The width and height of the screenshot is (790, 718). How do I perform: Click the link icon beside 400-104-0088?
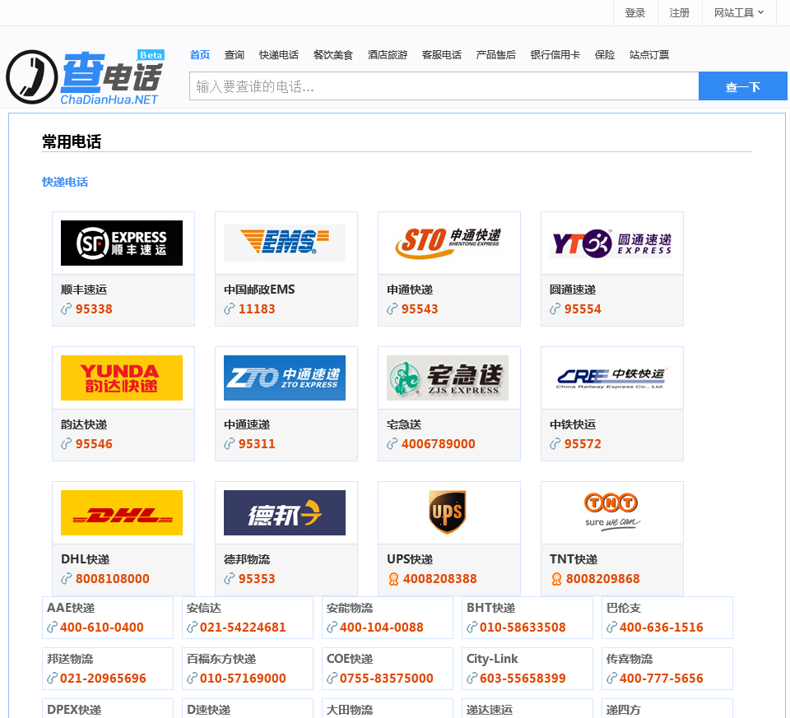tap(332, 627)
